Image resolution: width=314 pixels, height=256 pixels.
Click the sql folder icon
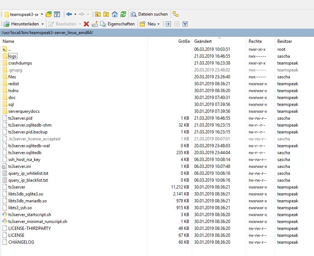click(5, 104)
